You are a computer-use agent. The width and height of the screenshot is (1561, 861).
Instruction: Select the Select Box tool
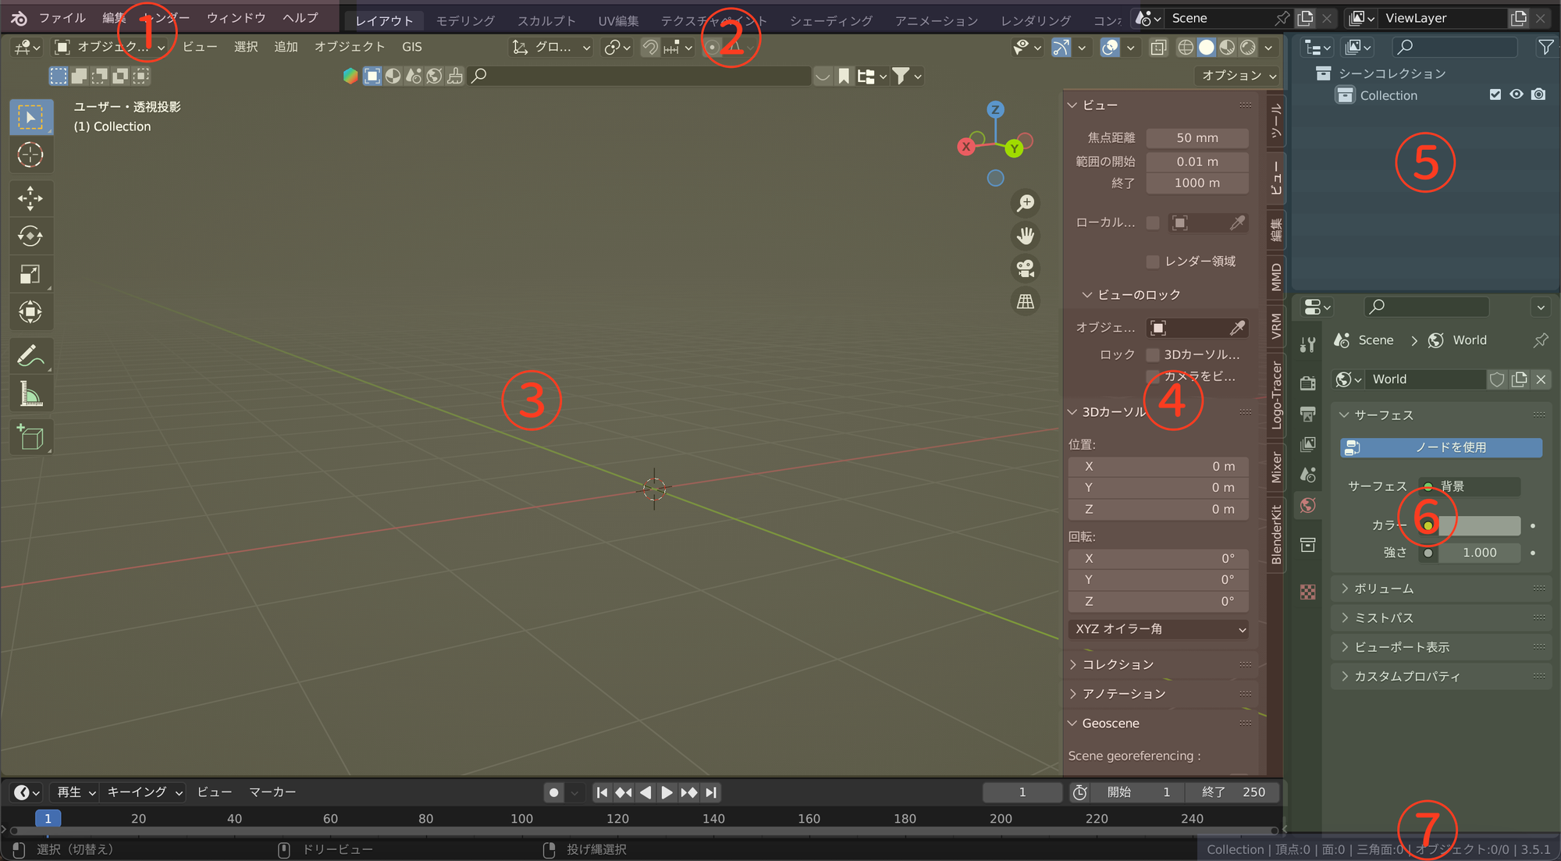31,117
